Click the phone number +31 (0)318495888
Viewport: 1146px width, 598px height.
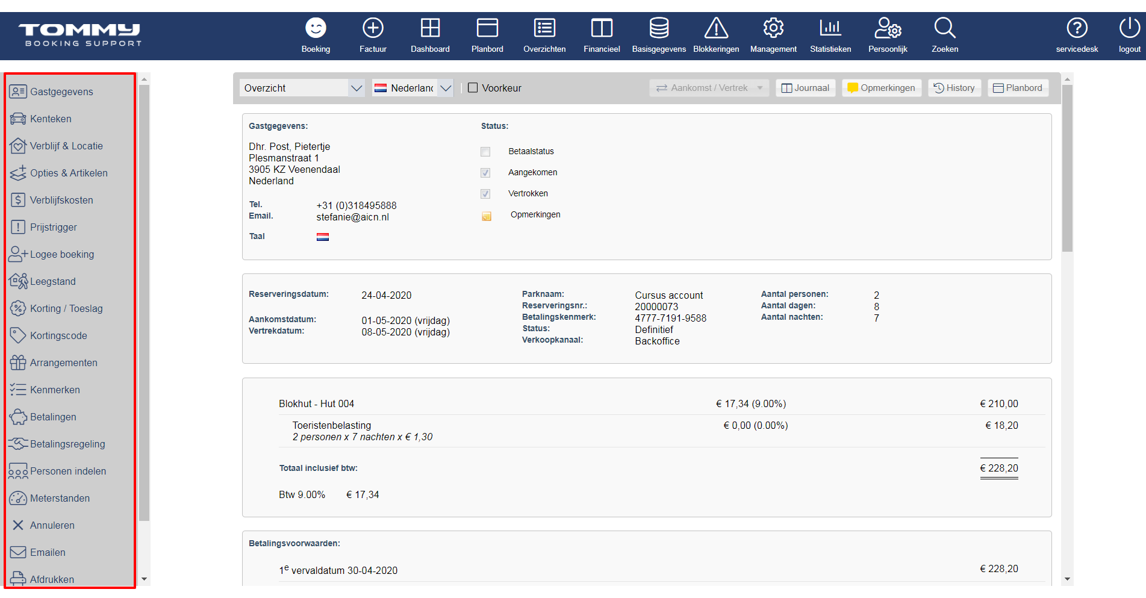(357, 206)
